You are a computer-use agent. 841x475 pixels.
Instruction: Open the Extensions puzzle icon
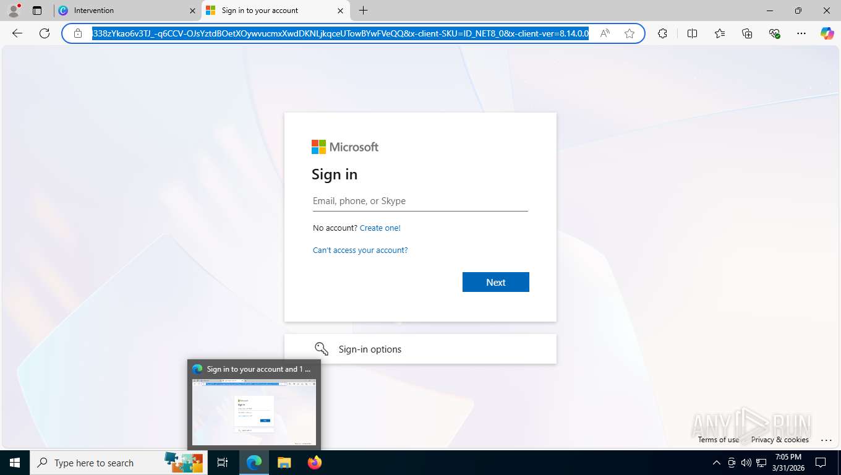click(x=662, y=33)
